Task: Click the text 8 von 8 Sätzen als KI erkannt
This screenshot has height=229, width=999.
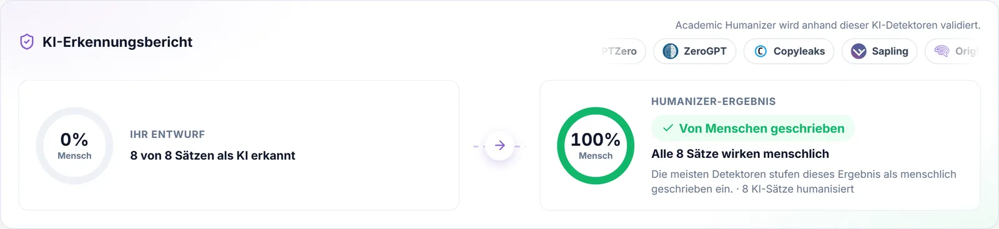Action: pyautogui.click(x=213, y=155)
